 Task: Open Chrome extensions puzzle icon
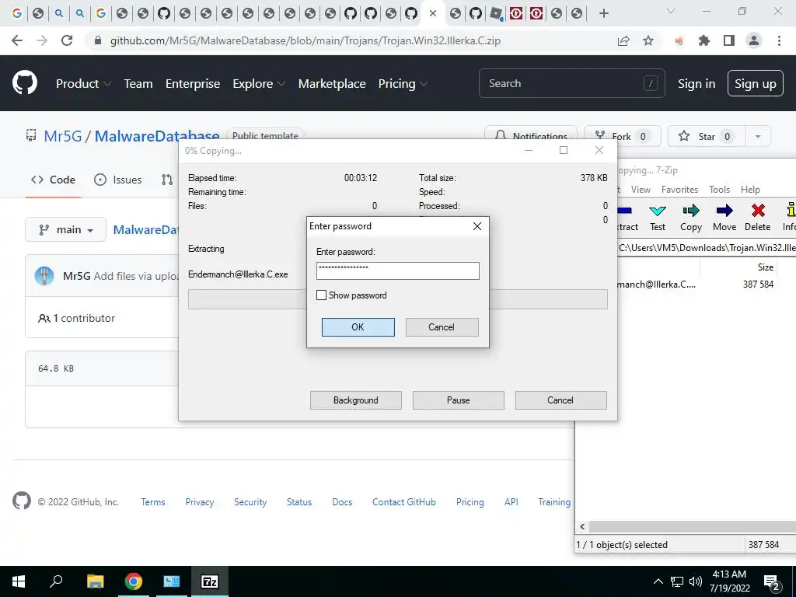click(x=704, y=40)
